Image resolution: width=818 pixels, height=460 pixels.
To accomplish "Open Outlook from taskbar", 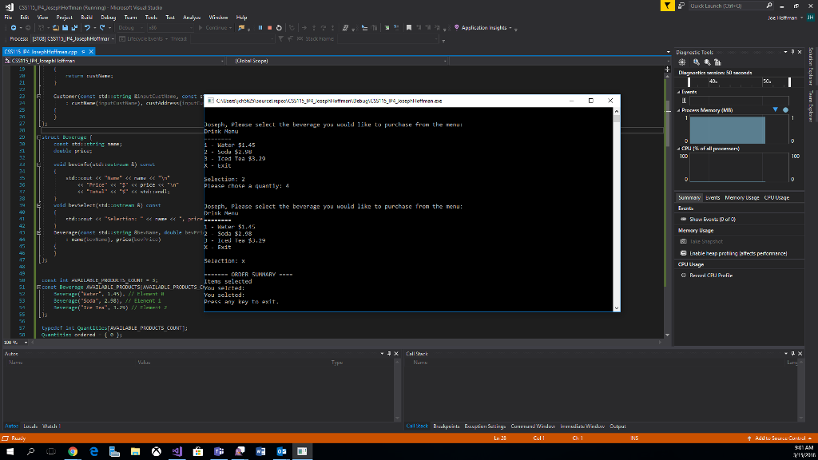I will coord(281,452).
